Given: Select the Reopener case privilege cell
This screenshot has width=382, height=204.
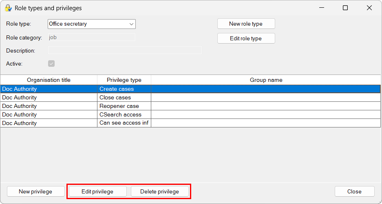Looking at the screenshot, I should 124,106.
